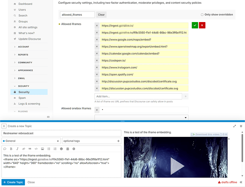
Task: Remove the codepen.io entry
Action: point(97,61)
